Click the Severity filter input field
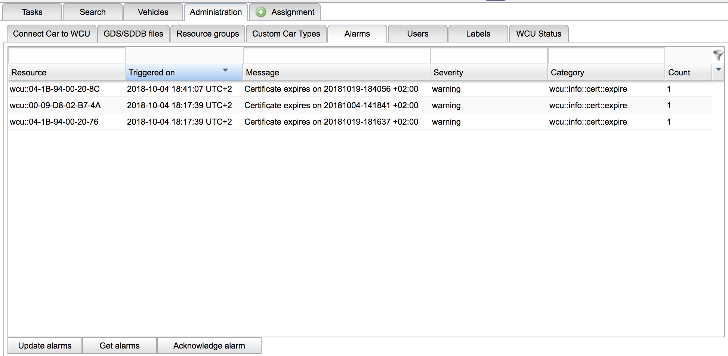The height and width of the screenshot is (356, 728). click(x=488, y=56)
